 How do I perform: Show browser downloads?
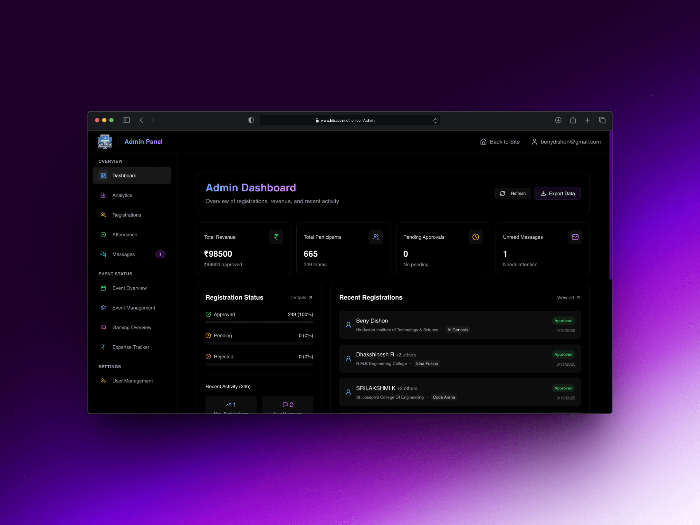tap(558, 120)
